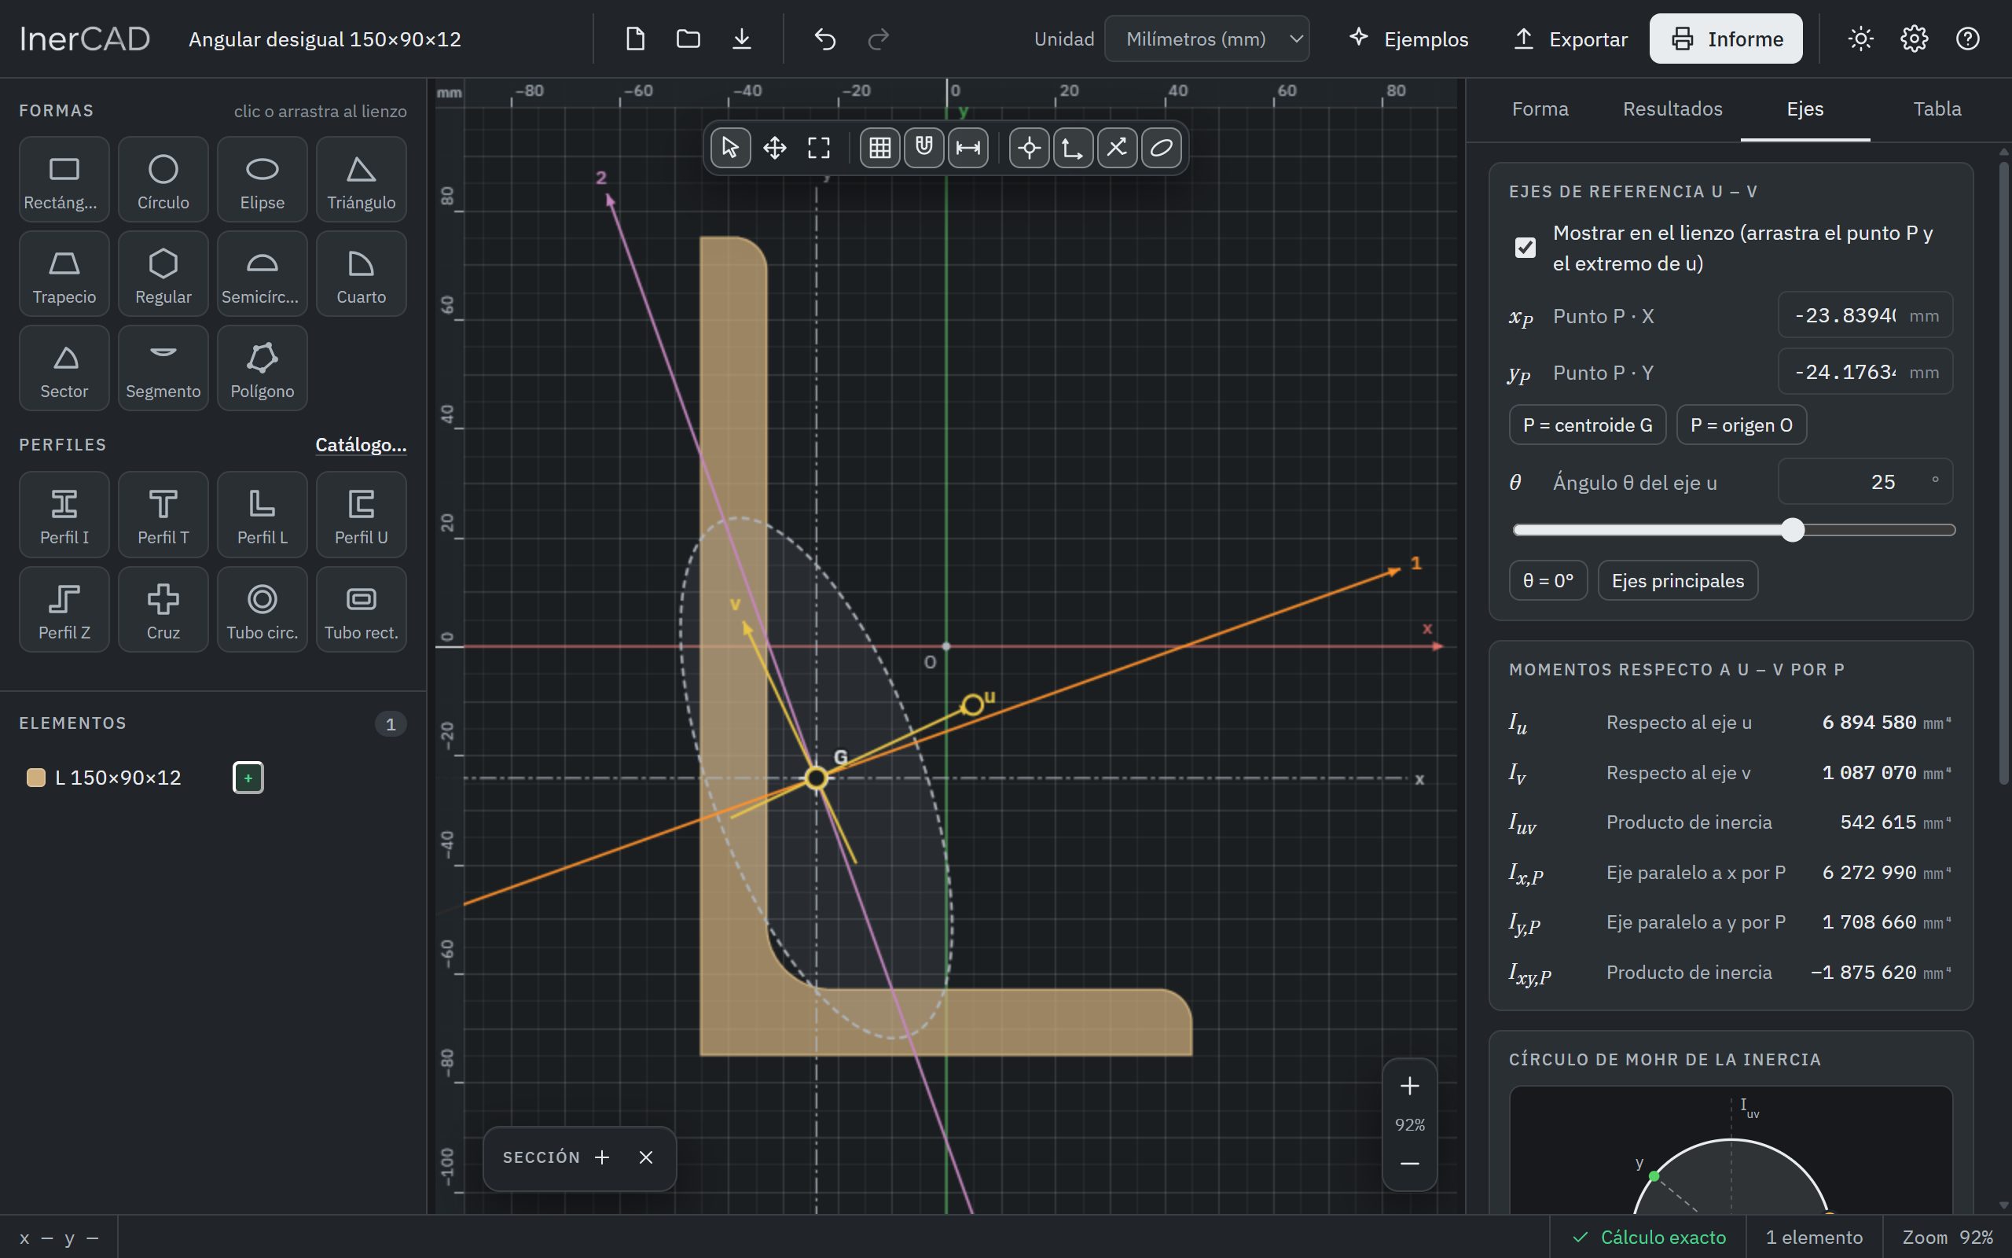Switch theme with the sun icon

point(1860,39)
